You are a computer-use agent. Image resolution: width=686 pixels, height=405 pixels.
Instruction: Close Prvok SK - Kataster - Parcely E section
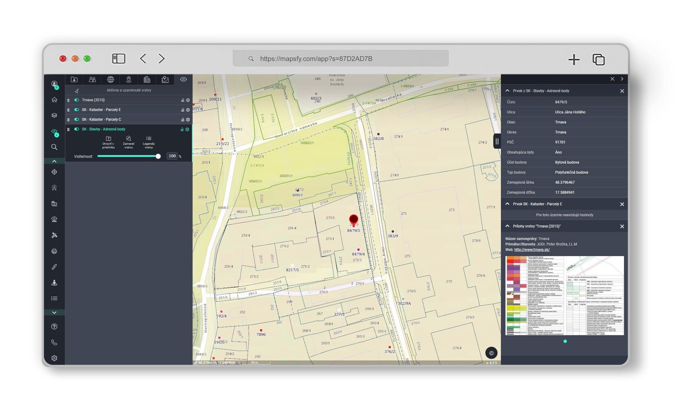[622, 204]
